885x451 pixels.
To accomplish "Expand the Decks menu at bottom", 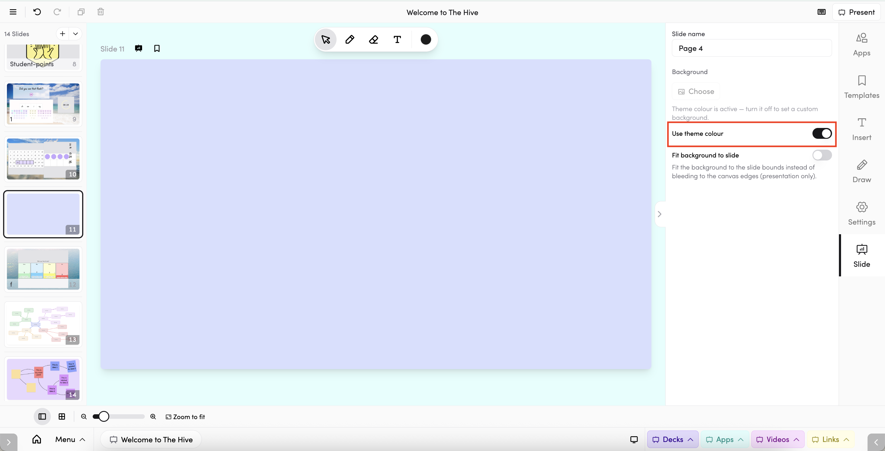I will pos(673,439).
